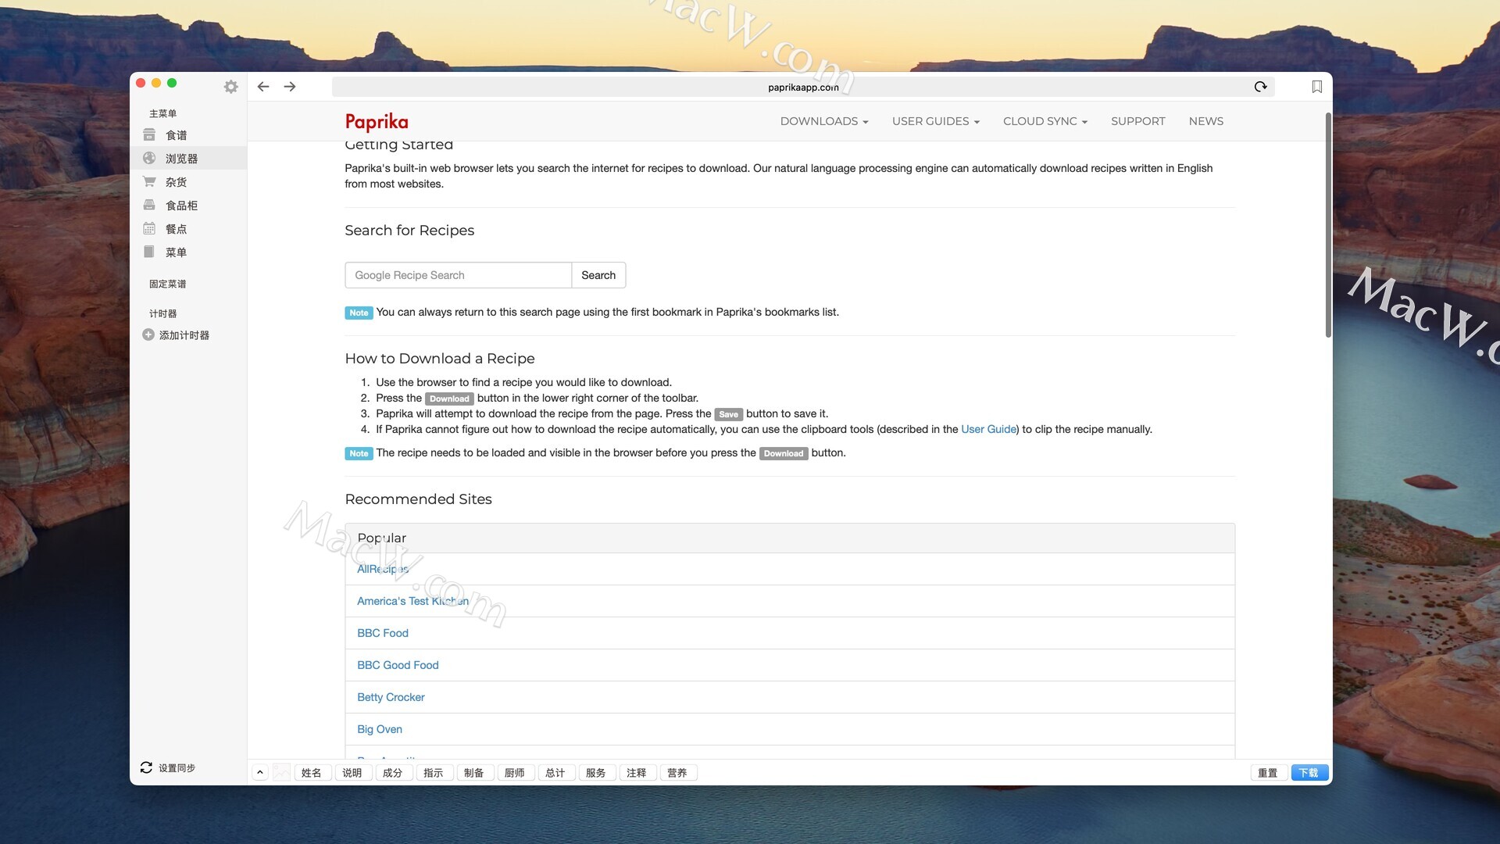Expand the USER GUIDES dropdown

tap(936, 121)
